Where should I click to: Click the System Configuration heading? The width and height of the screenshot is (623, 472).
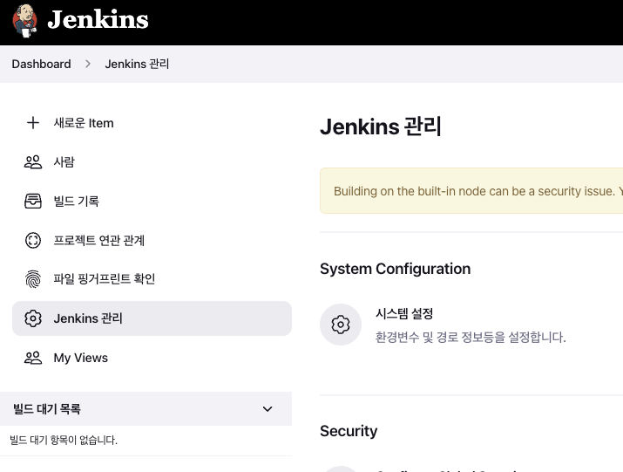[396, 269]
